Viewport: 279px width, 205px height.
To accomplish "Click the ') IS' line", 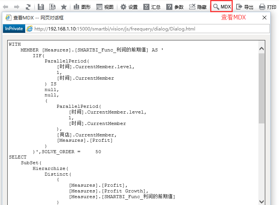I will click(x=50, y=84).
